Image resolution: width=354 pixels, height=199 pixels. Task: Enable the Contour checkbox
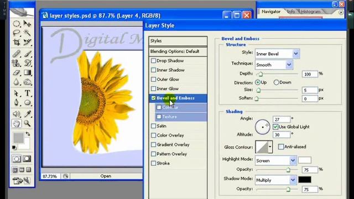pyautogui.click(x=159, y=107)
